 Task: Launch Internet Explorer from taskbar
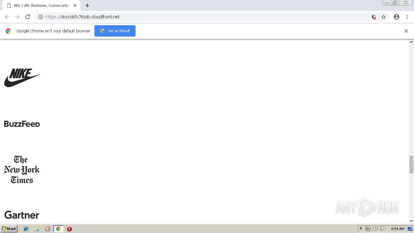(26, 229)
